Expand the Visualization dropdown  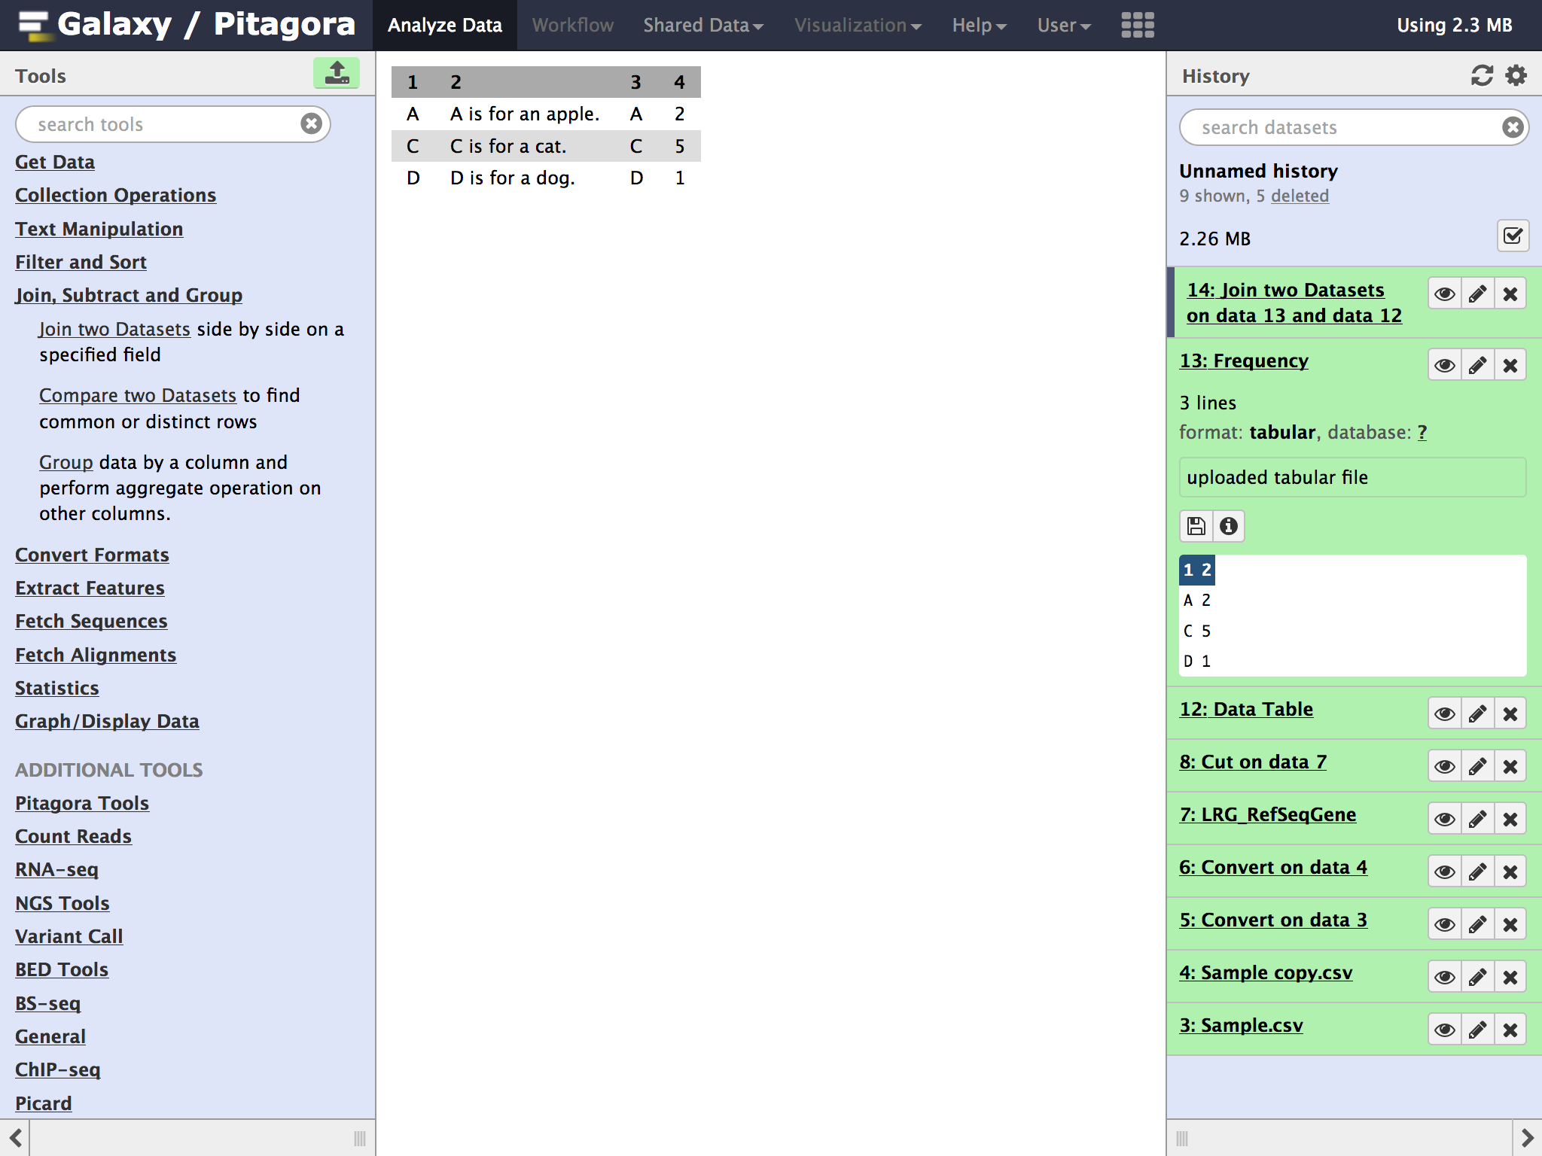(857, 25)
